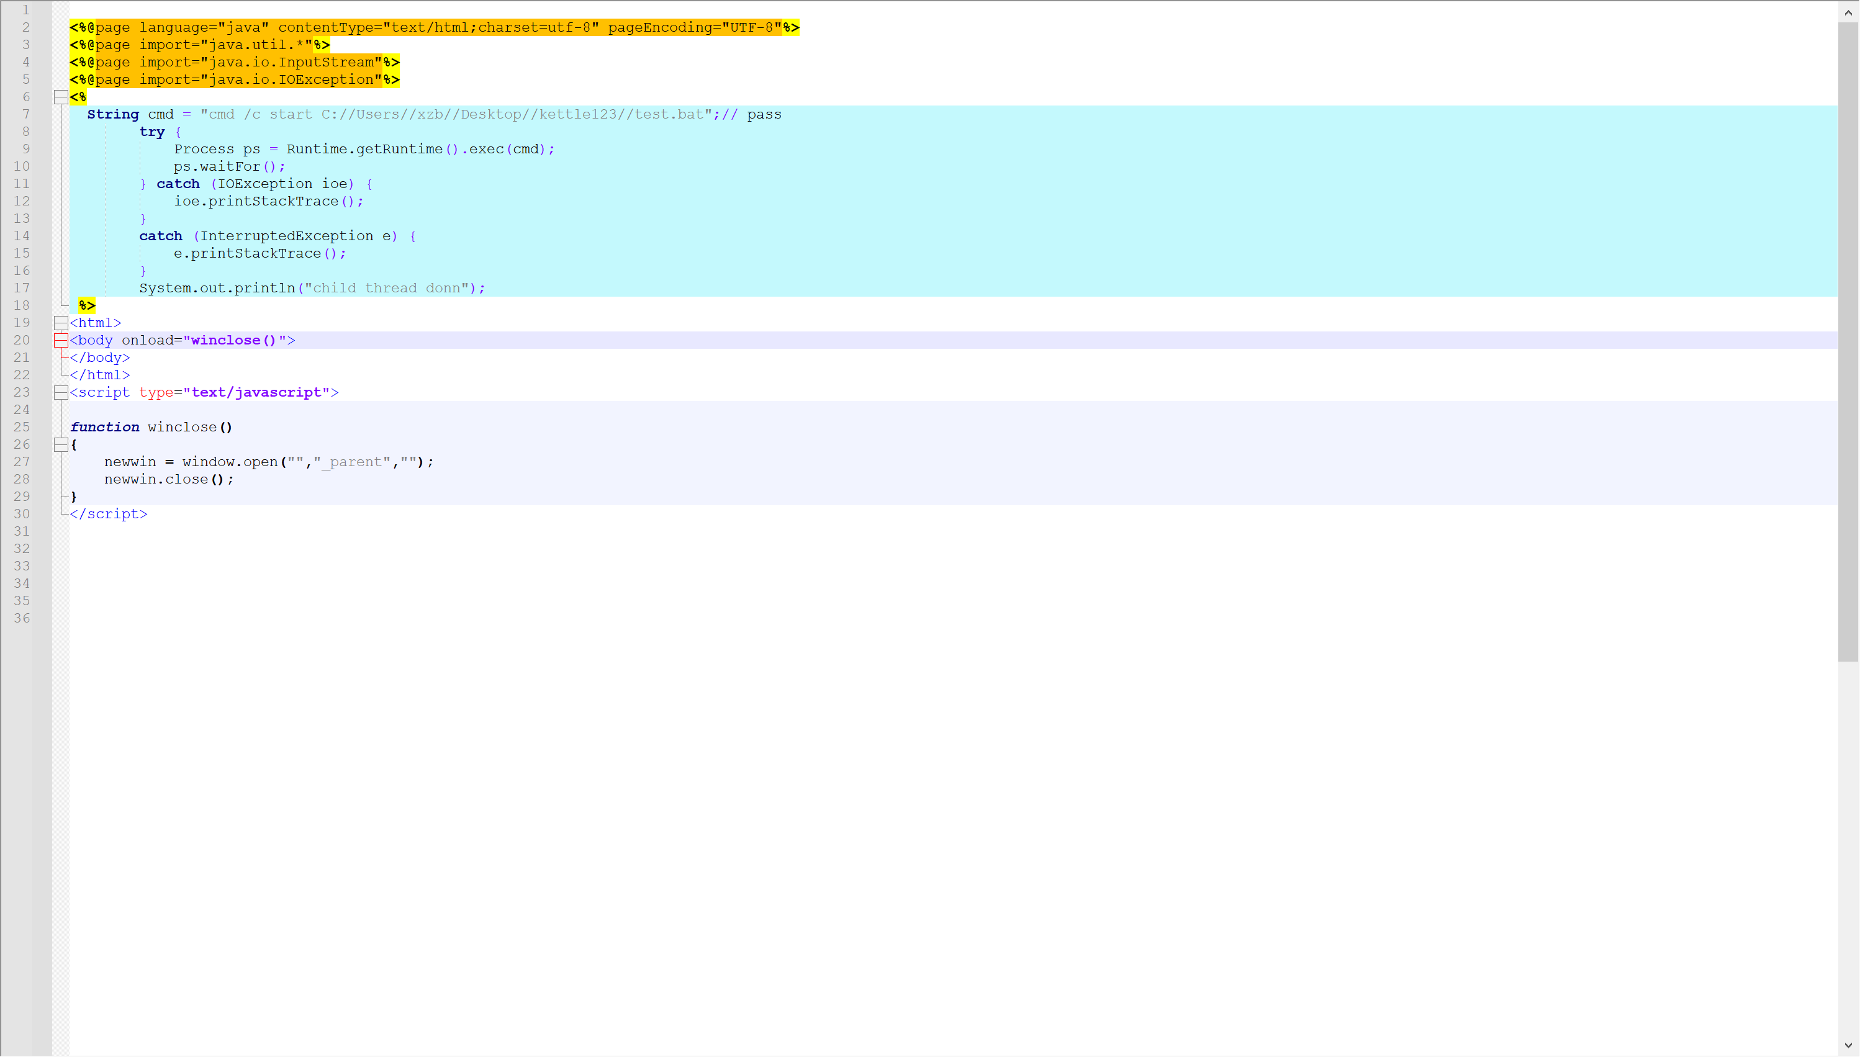
Task: Click e.printStackTrace() on line 15
Action: [x=260, y=254]
